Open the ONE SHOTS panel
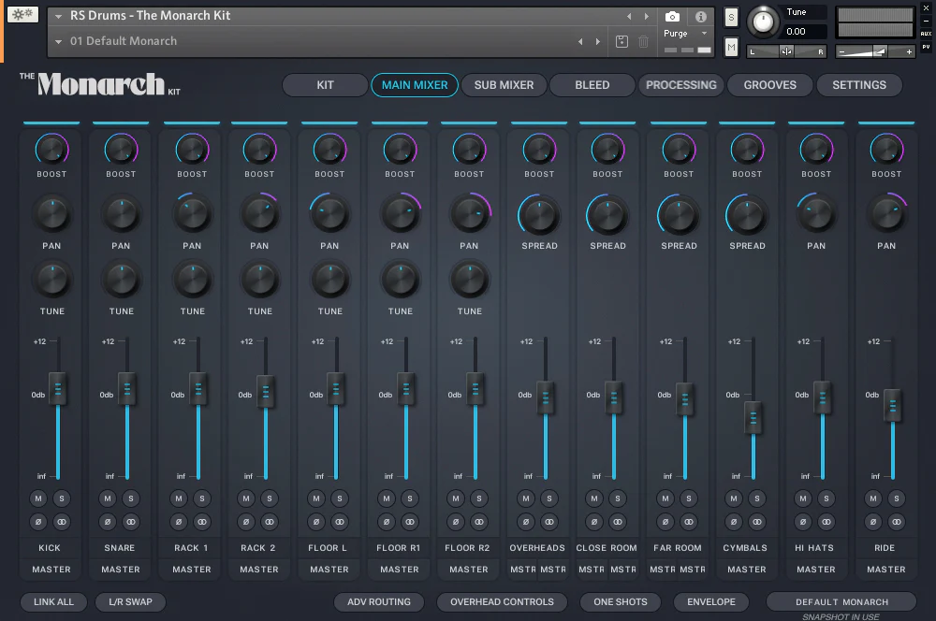Viewport: 936px width, 621px height. point(621,602)
